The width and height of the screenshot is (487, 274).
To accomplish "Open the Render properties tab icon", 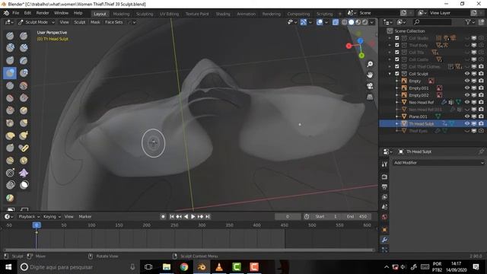I will [384, 177].
